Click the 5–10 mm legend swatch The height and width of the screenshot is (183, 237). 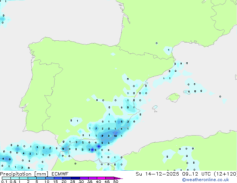click(x=41, y=178)
